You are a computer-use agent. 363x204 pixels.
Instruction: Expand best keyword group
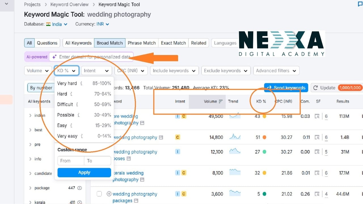(30, 130)
